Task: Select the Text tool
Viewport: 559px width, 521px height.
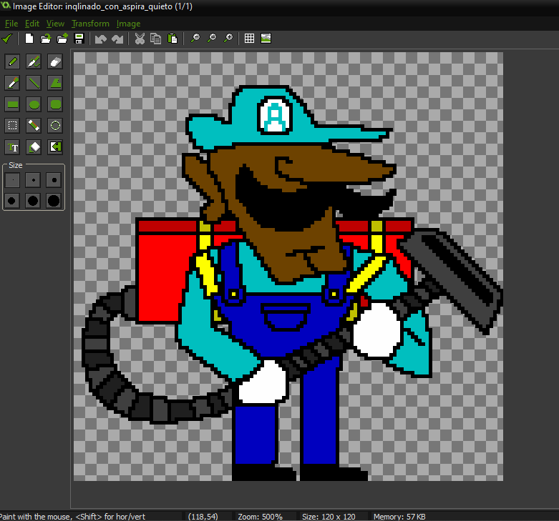Action: pos(12,147)
